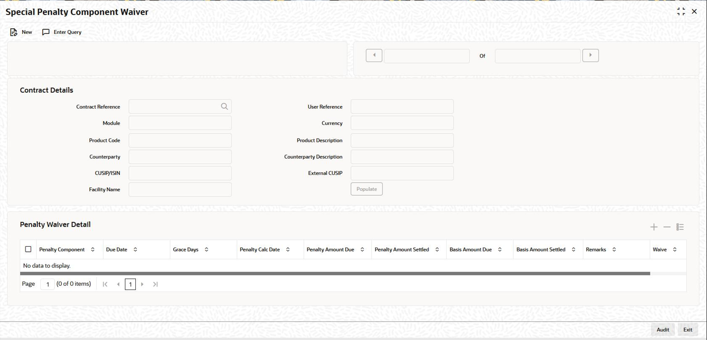Click the Audit button
The image size is (707, 340).
tap(663, 330)
